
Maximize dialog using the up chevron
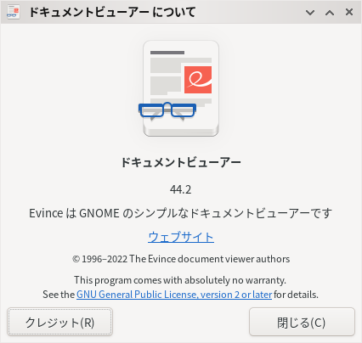click(x=330, y=12)
